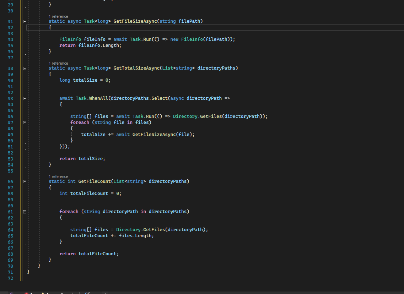Click GetTotalSizeAsync in its method declaration
404x294 pixels.
click(136, 68)
